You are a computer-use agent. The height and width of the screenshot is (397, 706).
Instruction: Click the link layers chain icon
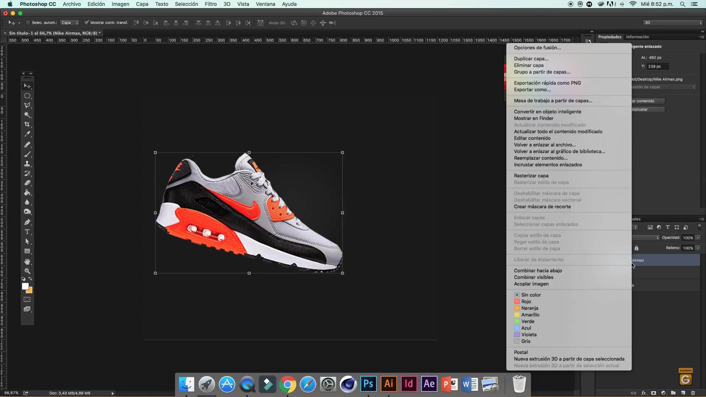(634, 393)
